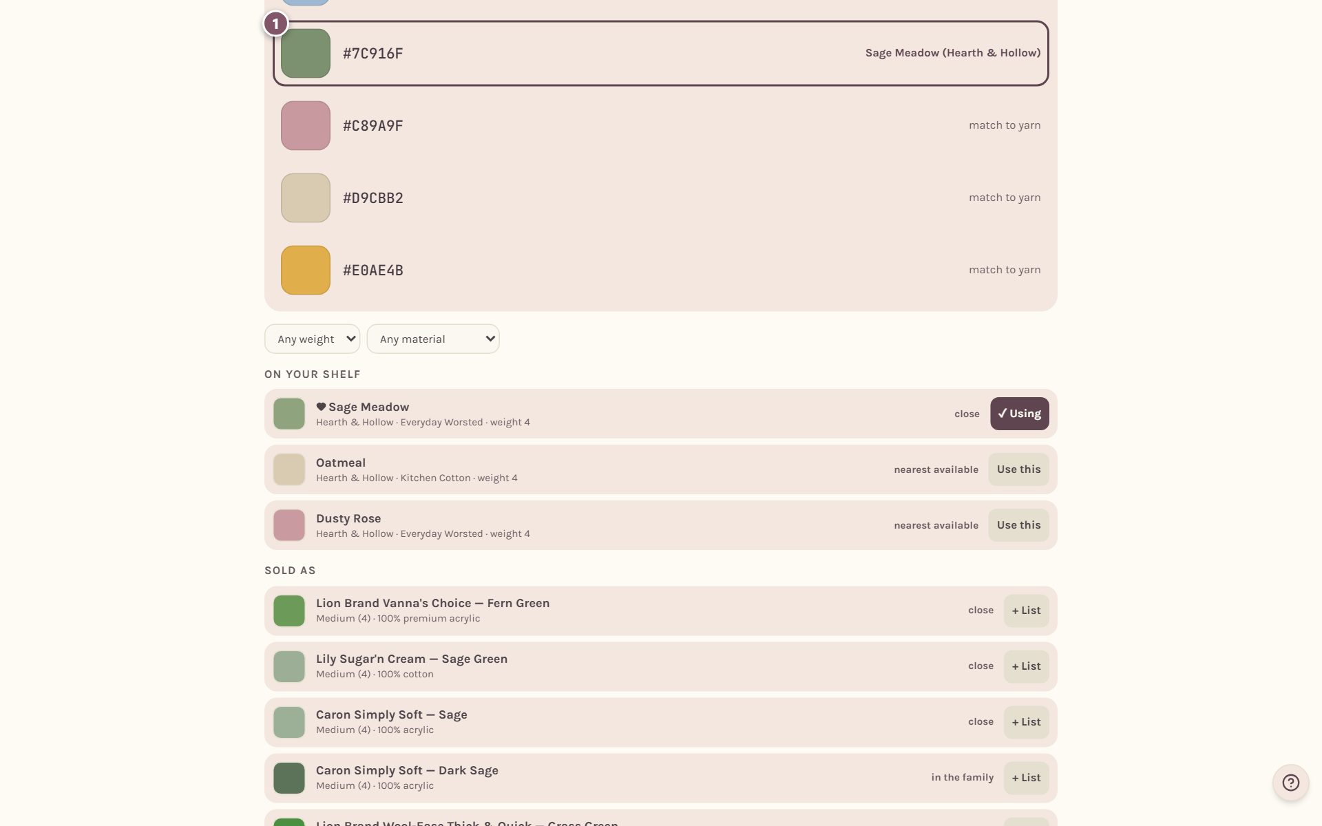
Task: Open the help question mark icon
Action: 1290,783
